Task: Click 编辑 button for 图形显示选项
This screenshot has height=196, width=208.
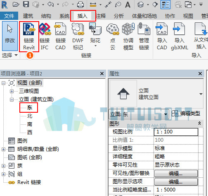Action: click(x=176, y=181)
